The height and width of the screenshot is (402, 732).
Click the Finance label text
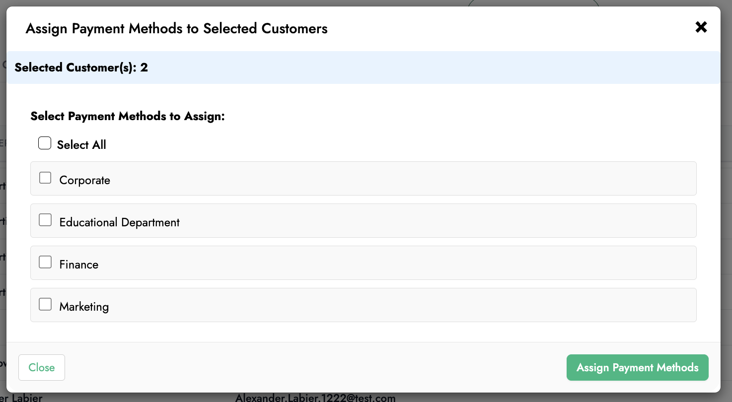[78, 265]
